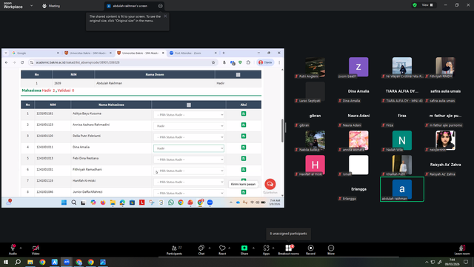Select the Post Attendee - Zoom browser tab
Viewport: 474px width, 267px height.
coord(193,53)
